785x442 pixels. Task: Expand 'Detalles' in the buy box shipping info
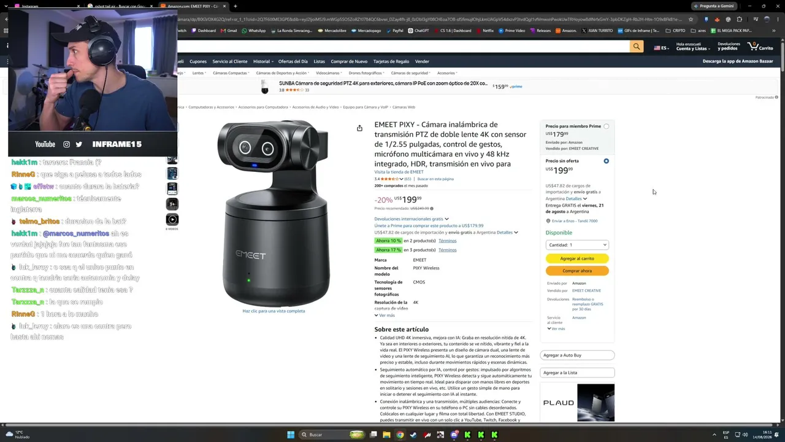point(576,199)
